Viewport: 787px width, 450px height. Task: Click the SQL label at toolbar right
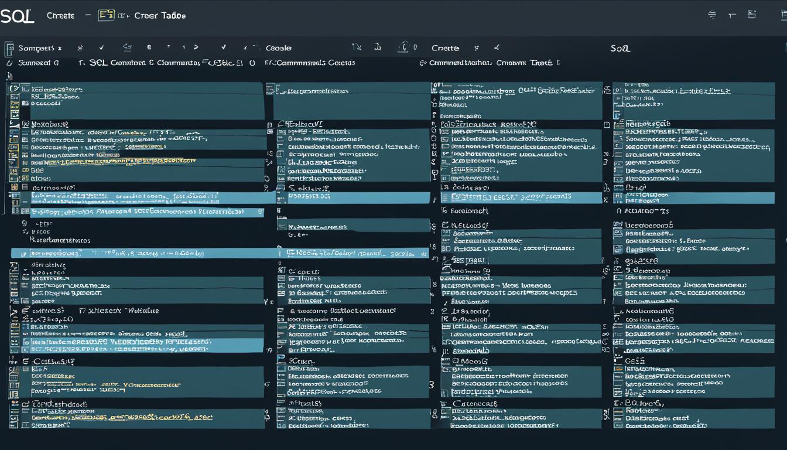[x=620, y=48]
